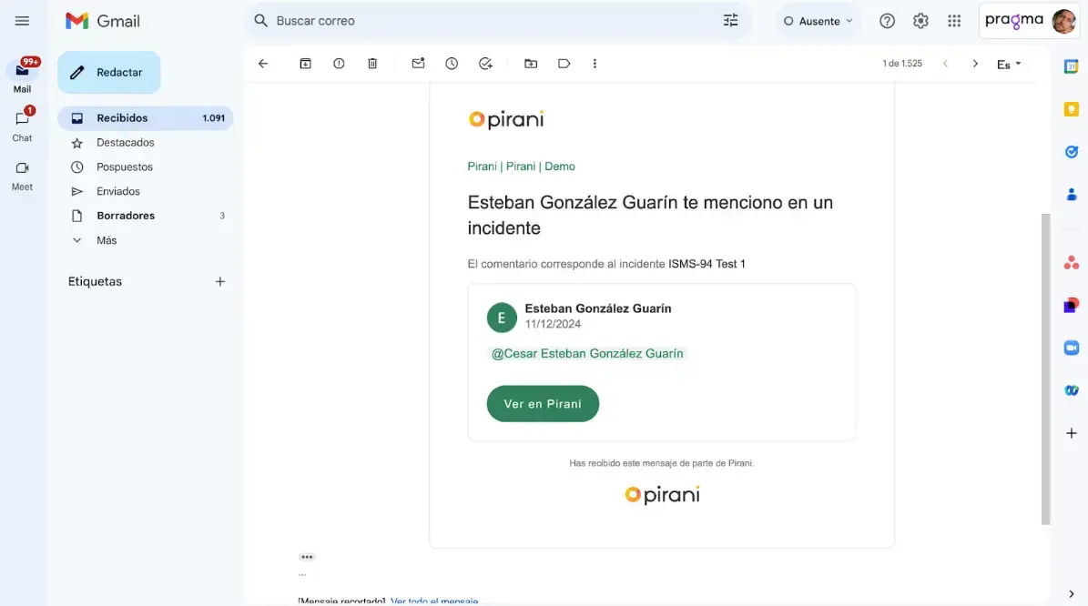Open the labels icon in toolbar
Image resolution: width=1088 pixels, height=606 pixels.
click(x=564, y=64)
